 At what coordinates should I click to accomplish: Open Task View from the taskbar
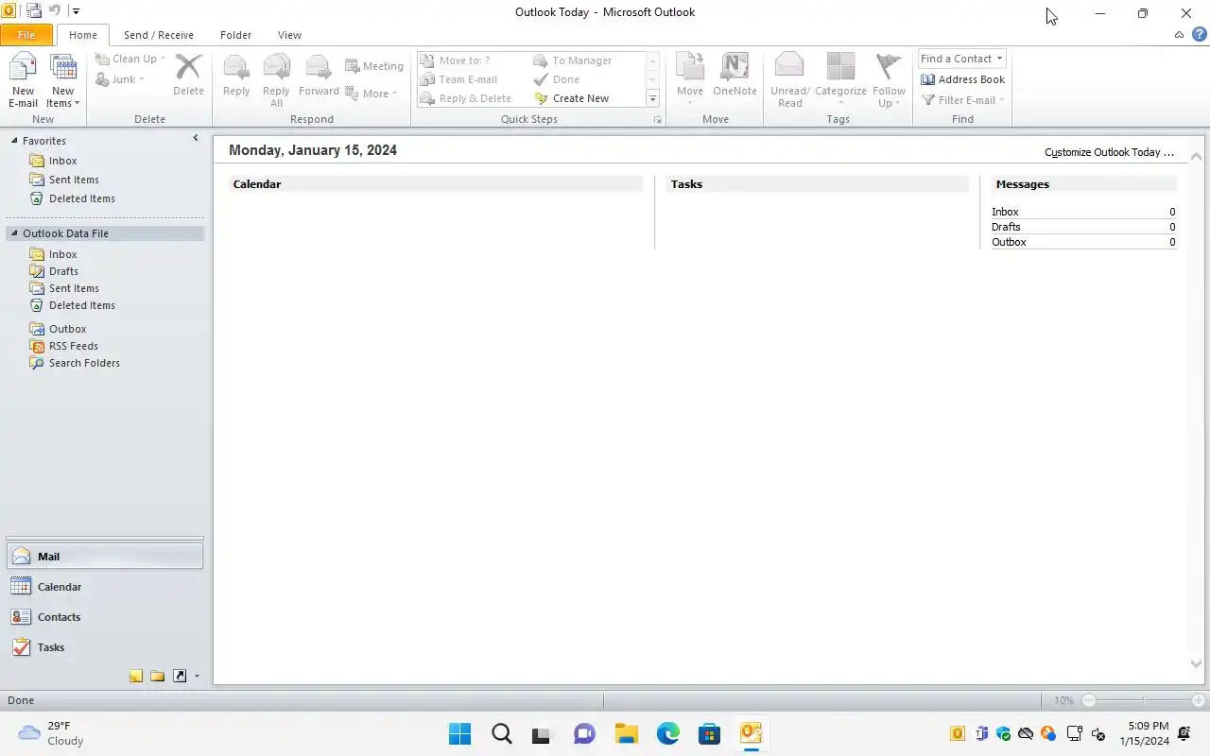543,734
